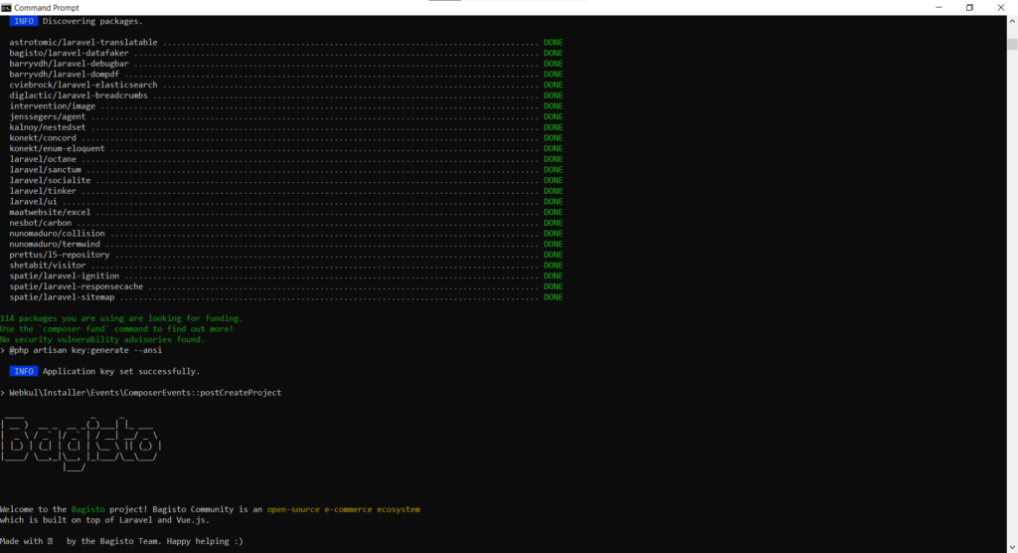Image resolution: width=1018 pixels, height=553 pixels.
Task: Click the 'Made with' Bagisto Team line
Action: pos(119,541)
